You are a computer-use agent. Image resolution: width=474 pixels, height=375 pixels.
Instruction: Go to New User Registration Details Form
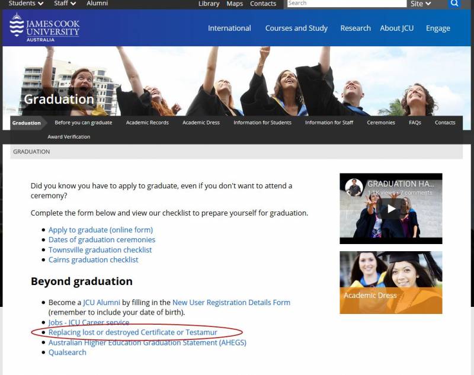231,303
